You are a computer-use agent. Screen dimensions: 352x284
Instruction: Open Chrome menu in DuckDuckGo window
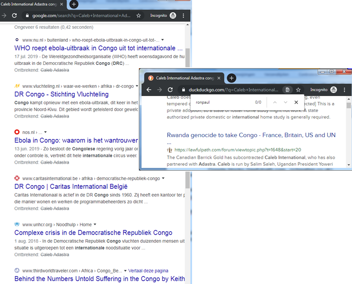tap(344, 90)
